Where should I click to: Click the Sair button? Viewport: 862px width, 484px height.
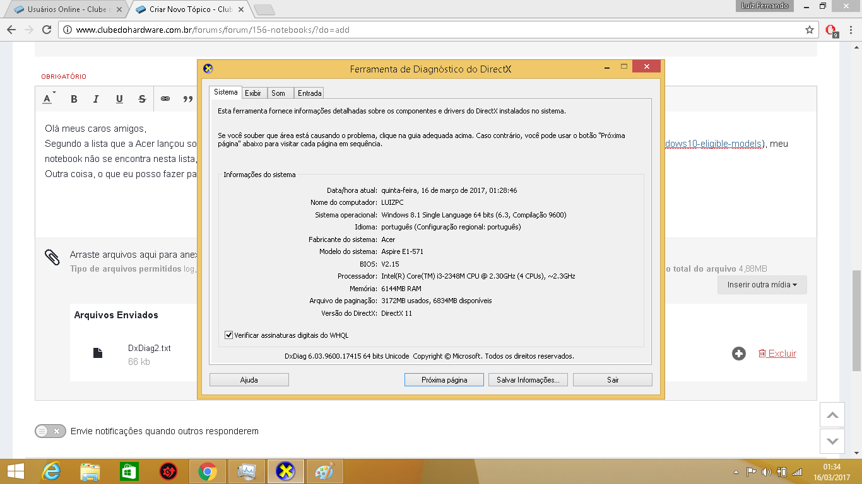tap(613, 380)
